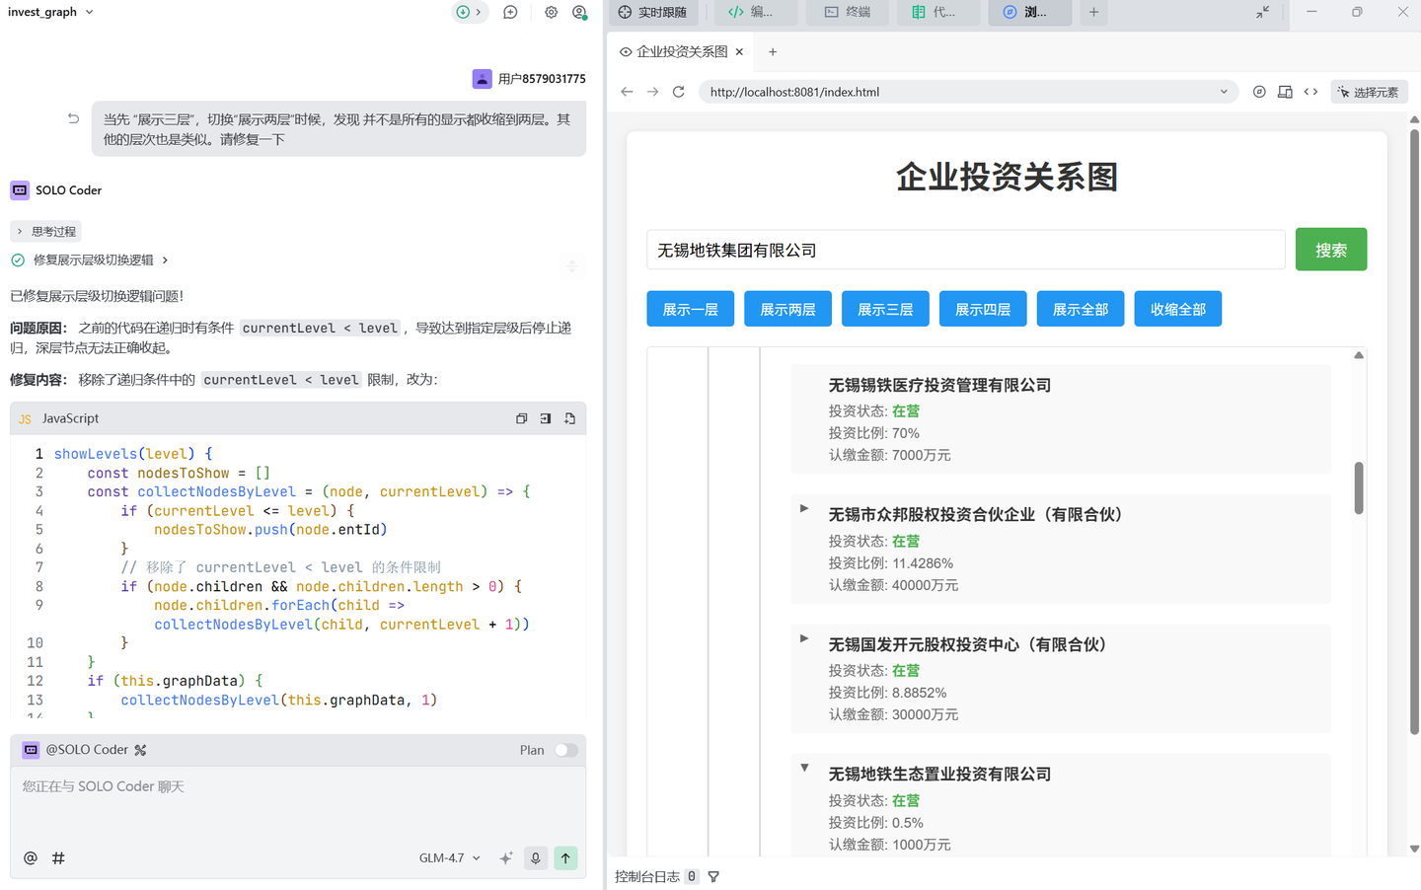Expand the 修复展示层级切换逻辑 task step
1421x890 pixels.
tap(93, 260)
